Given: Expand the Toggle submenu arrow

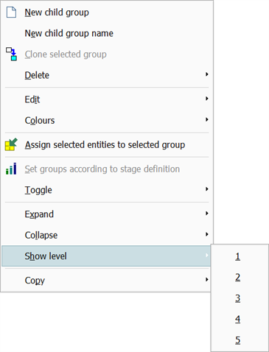Looking at the screenshot, I should 207,189.
